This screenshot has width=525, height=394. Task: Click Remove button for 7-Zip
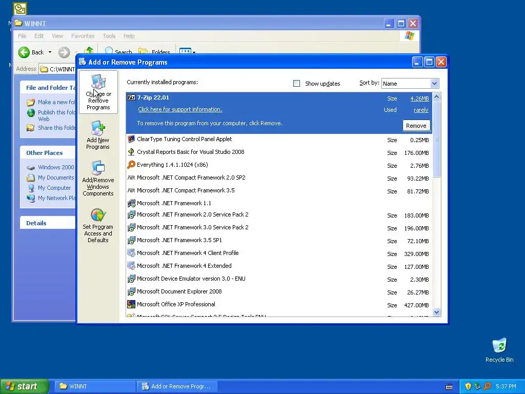416,126
